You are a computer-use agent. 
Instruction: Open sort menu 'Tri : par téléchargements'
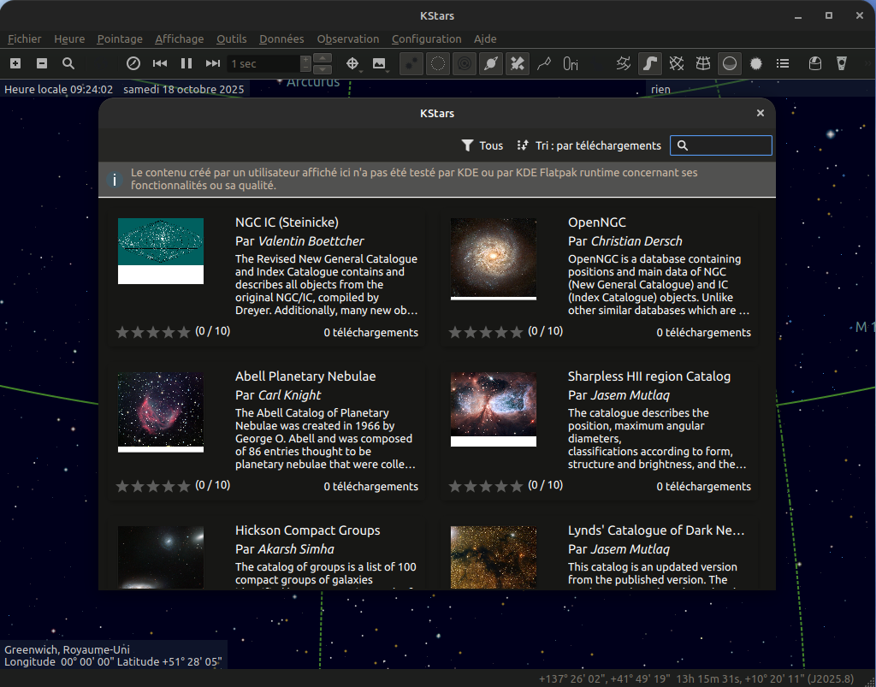[x=589, y=145]
